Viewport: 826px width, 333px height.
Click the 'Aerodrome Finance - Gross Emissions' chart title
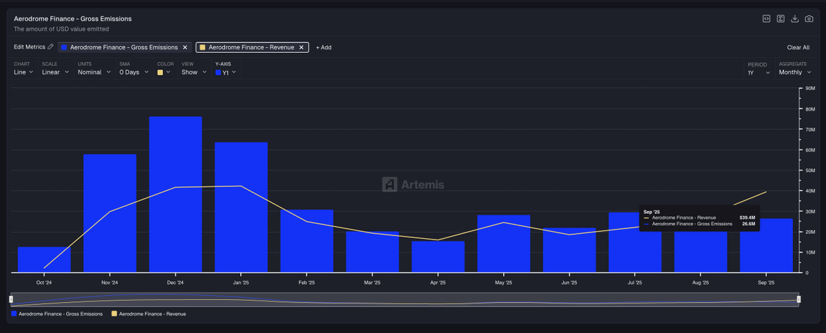pos(73,19)
